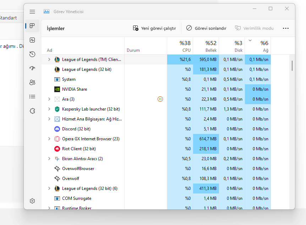Click the Görev Yöneticisi app icon
The image size is (306, 225).
tap(47, 11)
